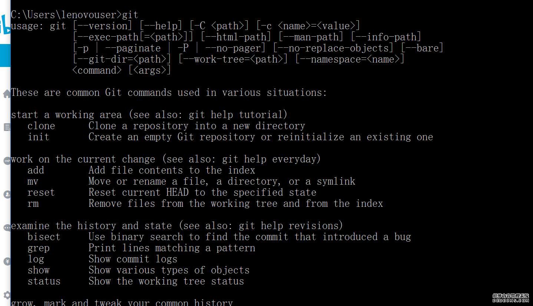Image resolution: width=533 pixels, height=306 pixels.
Task: Place cursor on the "git" command prompt line
Action: [x=75, y=15]
